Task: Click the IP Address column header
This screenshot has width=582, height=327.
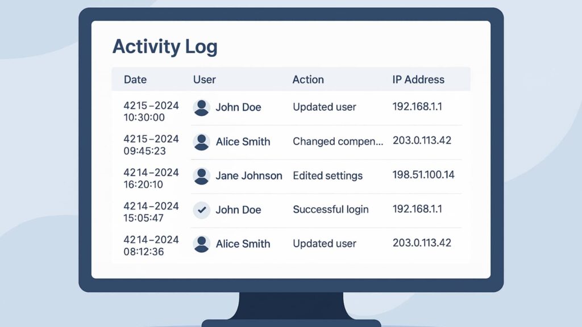Action: click(418, 79)
